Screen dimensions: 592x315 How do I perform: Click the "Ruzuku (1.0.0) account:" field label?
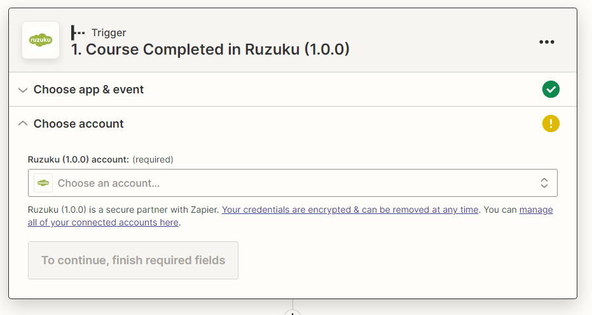click(79, 159)
